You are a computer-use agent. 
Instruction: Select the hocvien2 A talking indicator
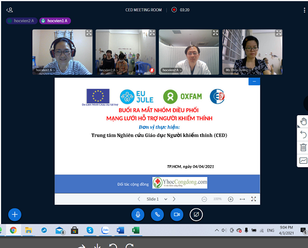[22, 21]
